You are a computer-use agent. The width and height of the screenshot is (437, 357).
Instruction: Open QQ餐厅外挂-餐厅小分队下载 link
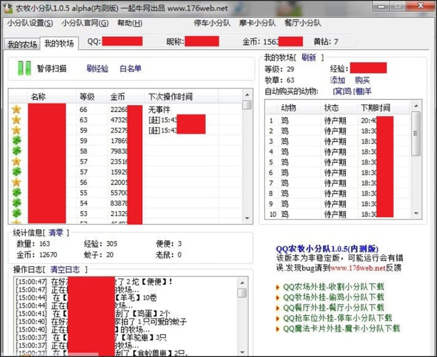[333, 307]
